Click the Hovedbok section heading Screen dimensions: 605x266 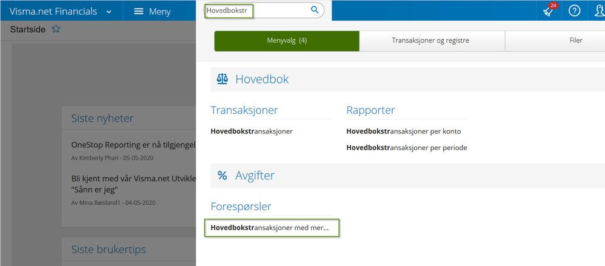262,79
